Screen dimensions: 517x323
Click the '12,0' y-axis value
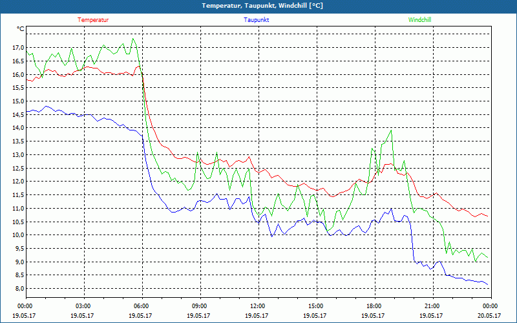(18, 182)
